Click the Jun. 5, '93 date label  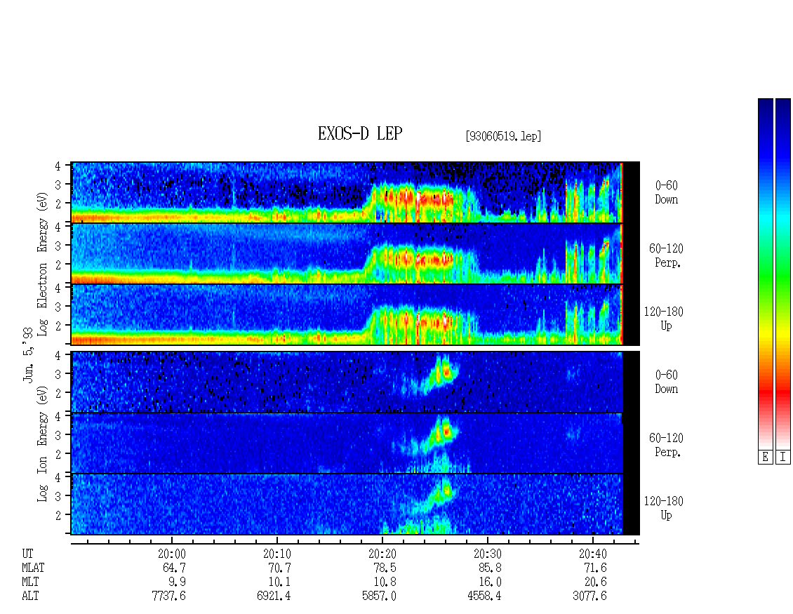point(28,355)
